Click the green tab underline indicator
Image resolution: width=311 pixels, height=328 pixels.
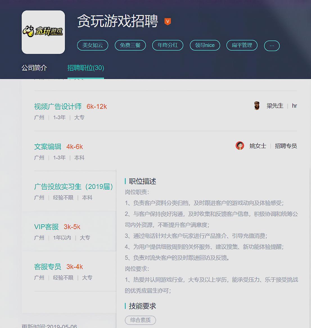click(x=86, y=78)
